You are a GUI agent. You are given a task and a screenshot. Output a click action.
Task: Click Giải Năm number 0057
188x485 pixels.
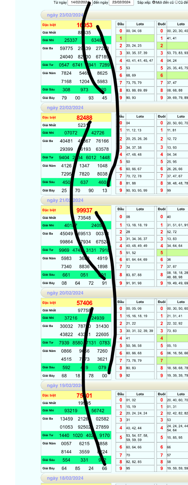[x=66, y=443]
